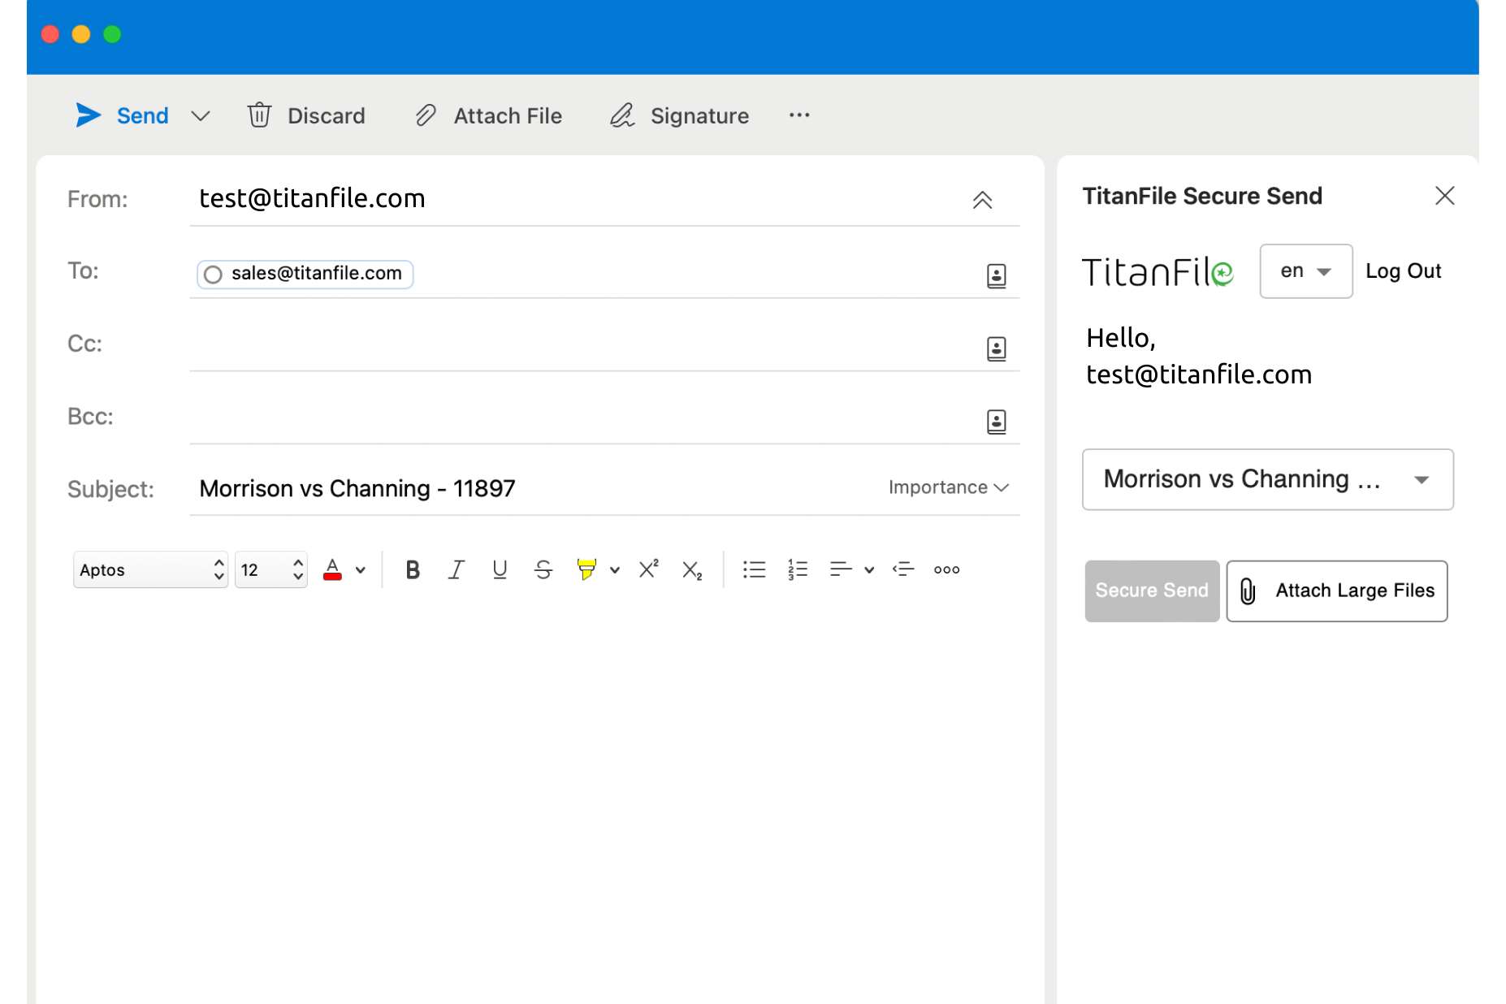Click the subject Morrison vs Channing - 11897

pos(357,488)
